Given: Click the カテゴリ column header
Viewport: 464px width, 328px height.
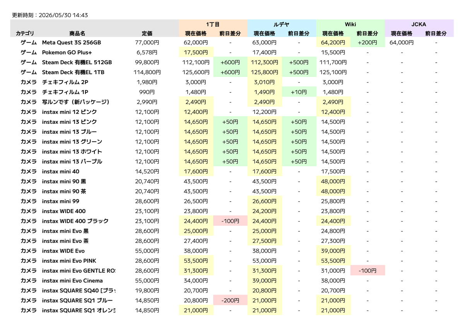Looking at the screenshot, I should tap(25, 34).
